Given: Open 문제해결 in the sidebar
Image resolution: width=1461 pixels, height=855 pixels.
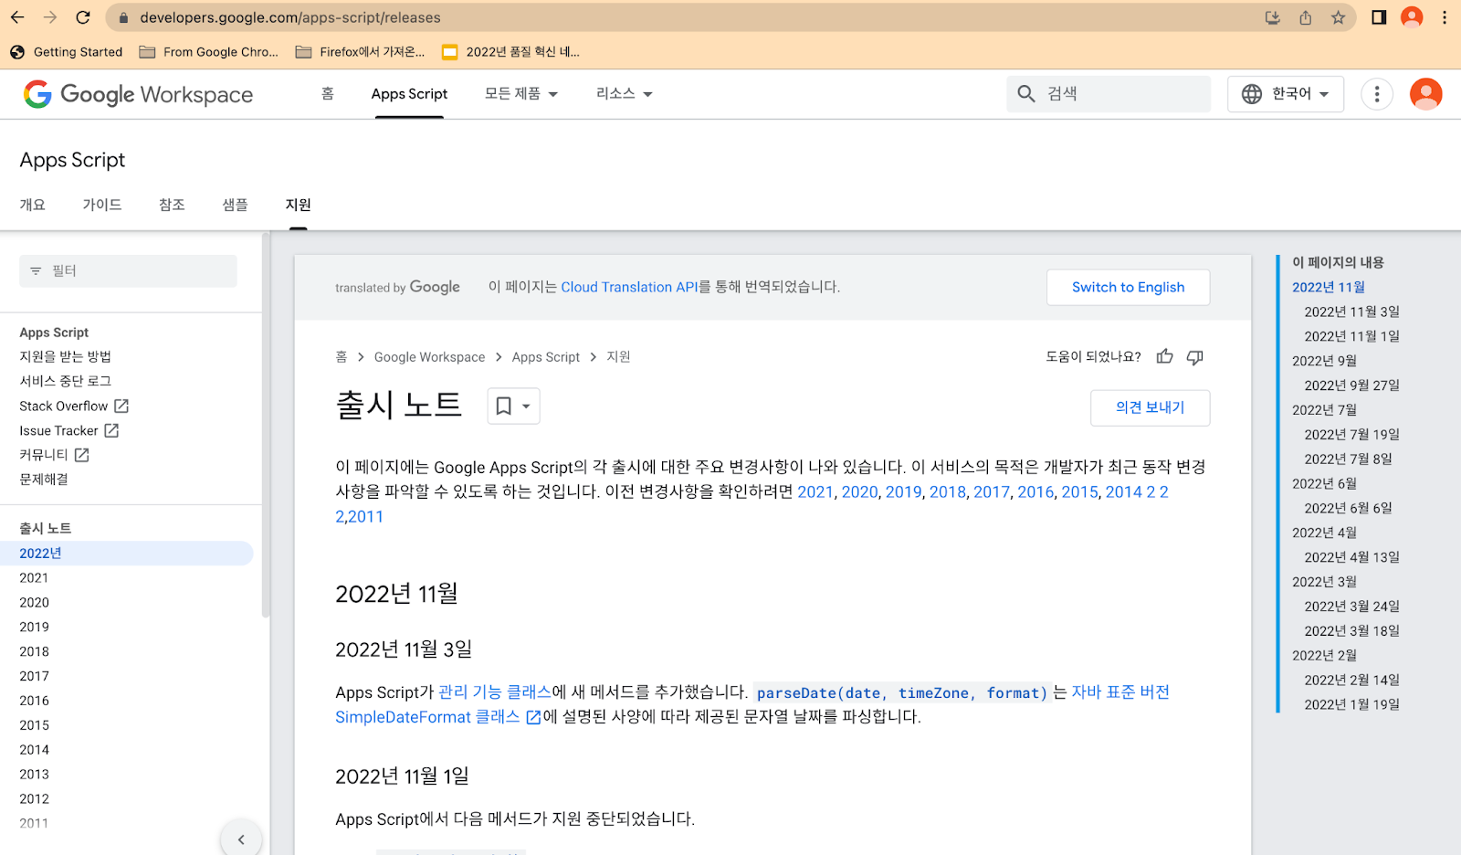Looking at the screenshot, I should [x=44, y=480].
